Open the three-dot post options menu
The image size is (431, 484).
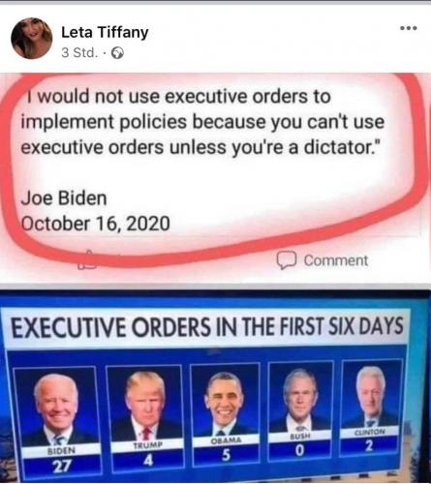[409, 28]
